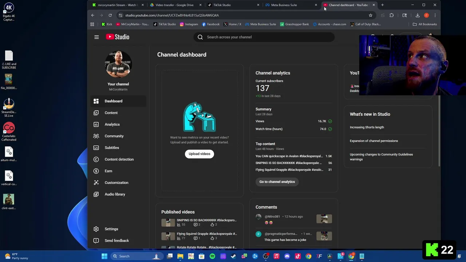The image size is (466, 262).
Task: Open the Instagram bookmark
Action: pyautogui.click(x=189, y=24)
